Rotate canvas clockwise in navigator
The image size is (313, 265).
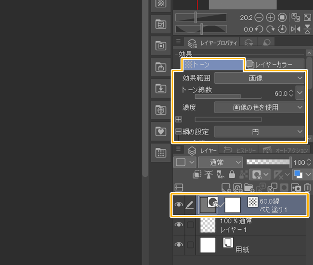[271, 29]
